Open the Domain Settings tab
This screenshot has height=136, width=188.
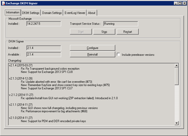tap(52, 13)
